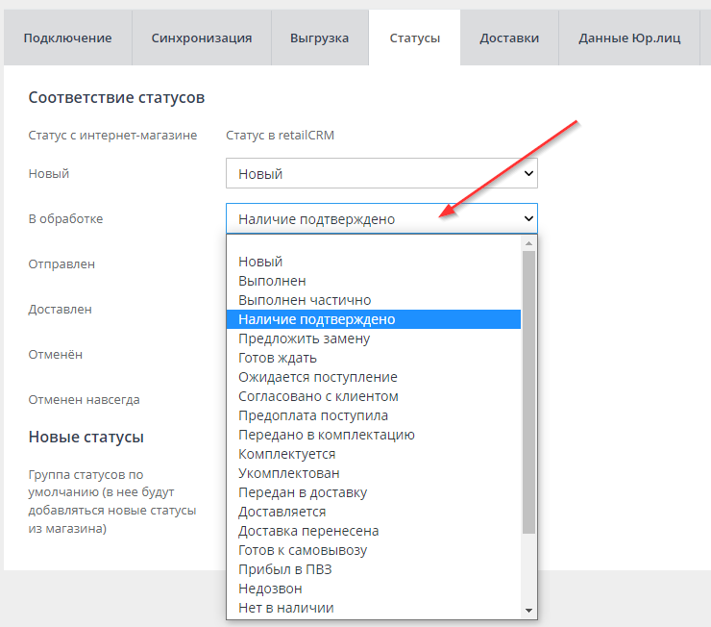Go to the Выгрузка tab

(319, 38)
